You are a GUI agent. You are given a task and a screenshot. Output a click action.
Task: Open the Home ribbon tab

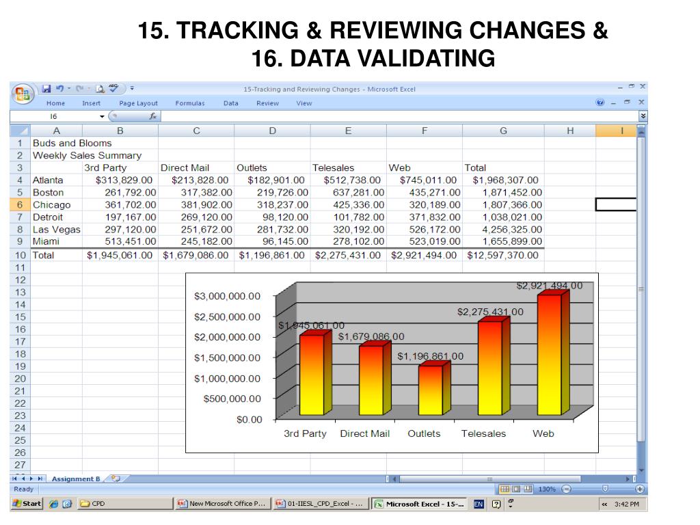click(56, 103)
